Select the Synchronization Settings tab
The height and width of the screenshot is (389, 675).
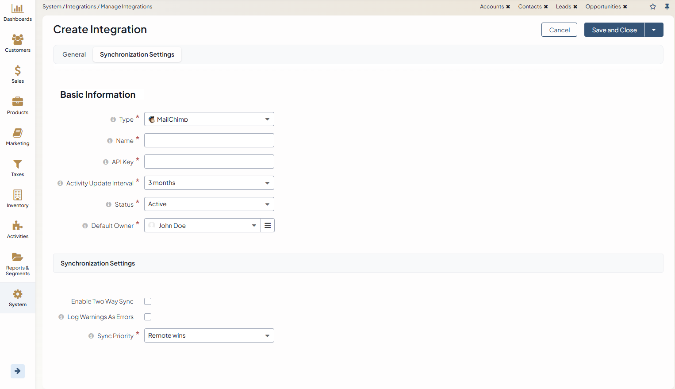coord(137,54)
